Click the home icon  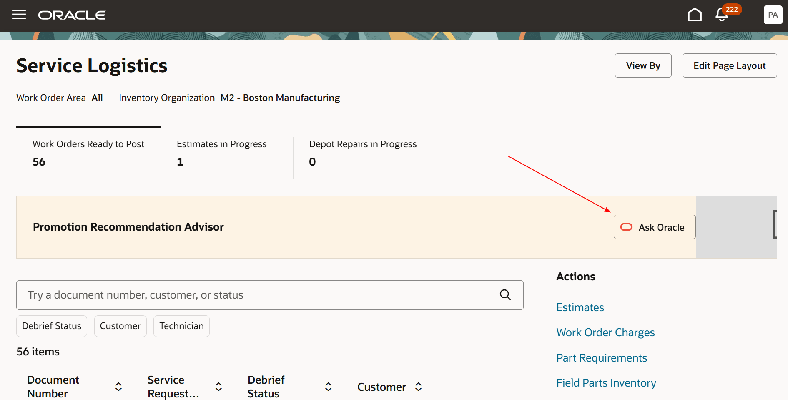click(695, 14)
